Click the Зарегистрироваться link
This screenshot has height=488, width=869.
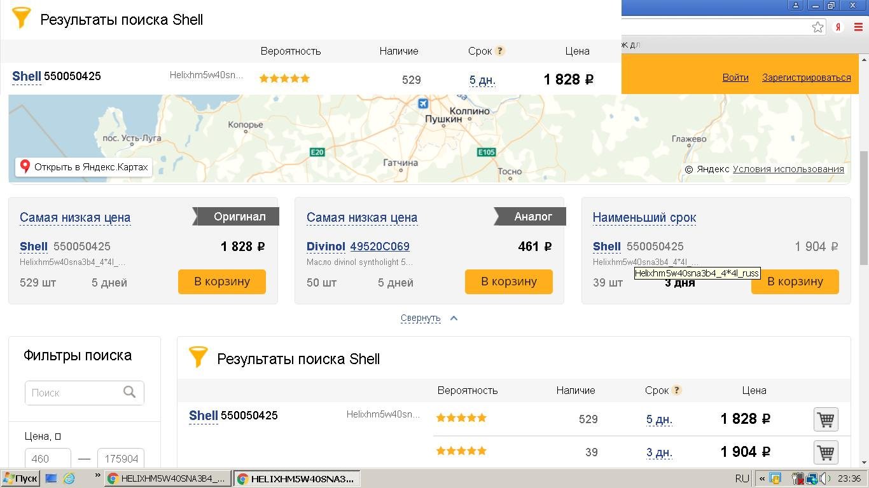tap(807, 77)
